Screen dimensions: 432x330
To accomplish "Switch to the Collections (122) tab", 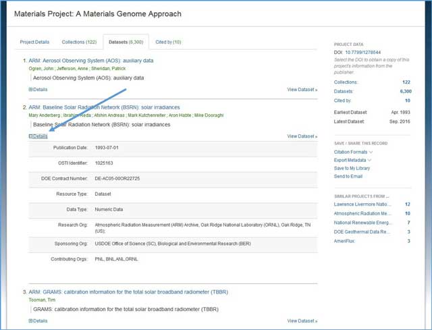I will pyautogui.click(x=79, y=42).
